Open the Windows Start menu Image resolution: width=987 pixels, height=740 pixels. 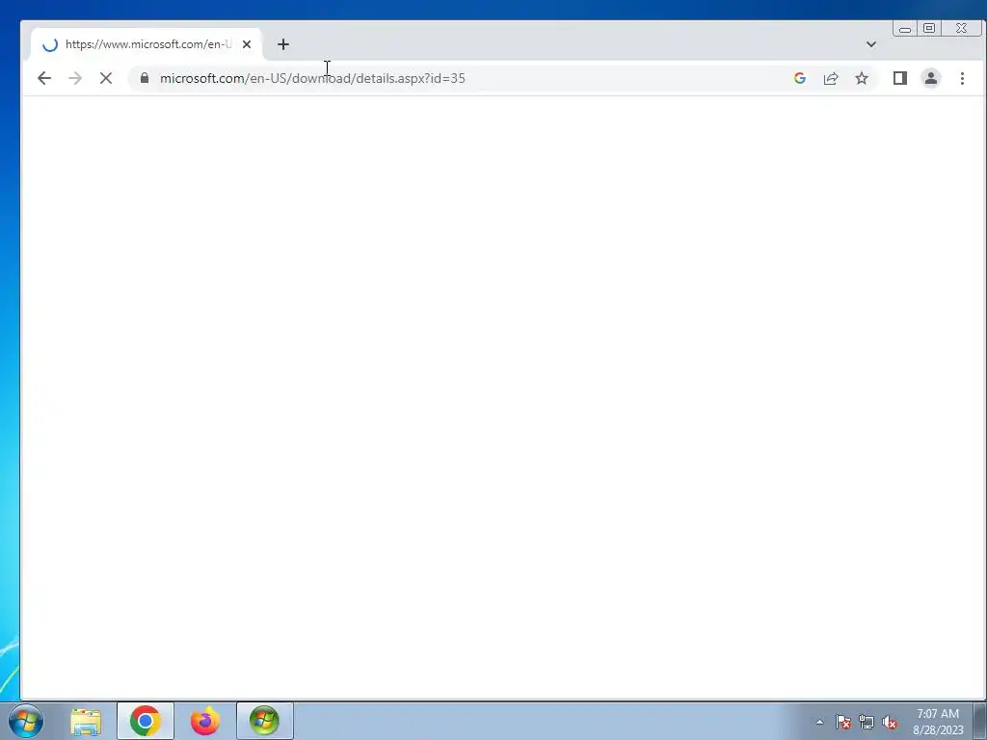coord(26,721)
